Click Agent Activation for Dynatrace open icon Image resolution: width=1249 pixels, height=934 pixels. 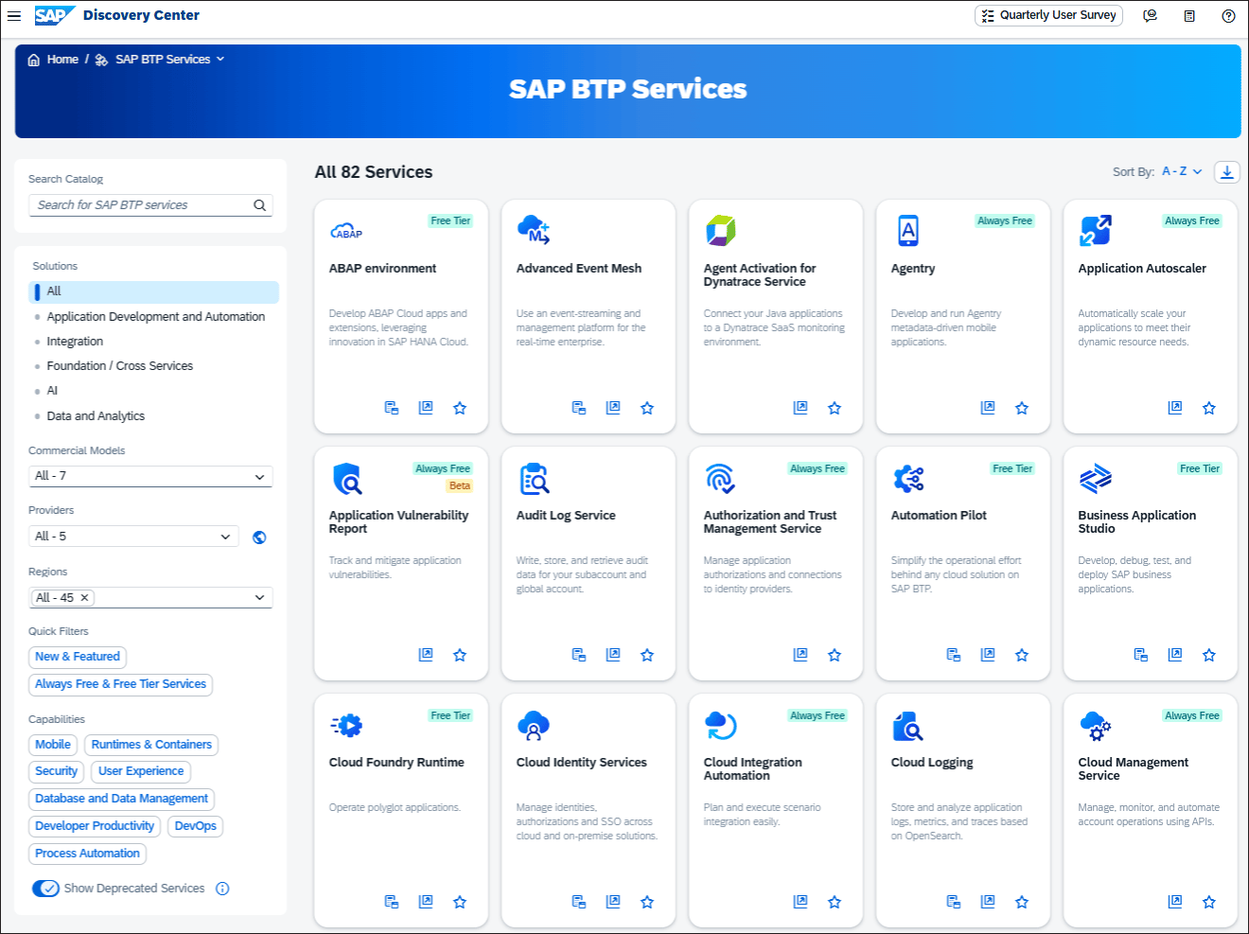click(x=800, y=408)
